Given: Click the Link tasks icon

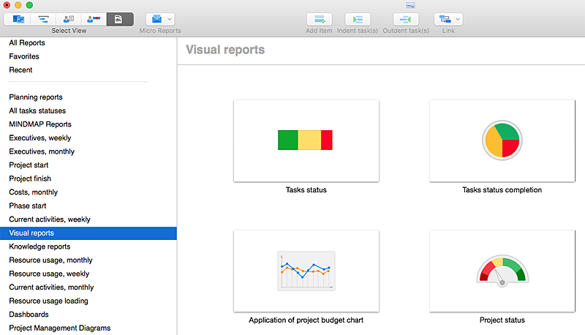Looking at the screenshot, I should (x=445, y=19).
